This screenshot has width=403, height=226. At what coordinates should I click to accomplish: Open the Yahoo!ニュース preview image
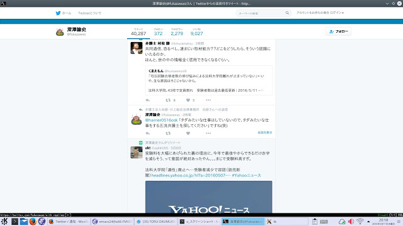[x=208, y=196]
